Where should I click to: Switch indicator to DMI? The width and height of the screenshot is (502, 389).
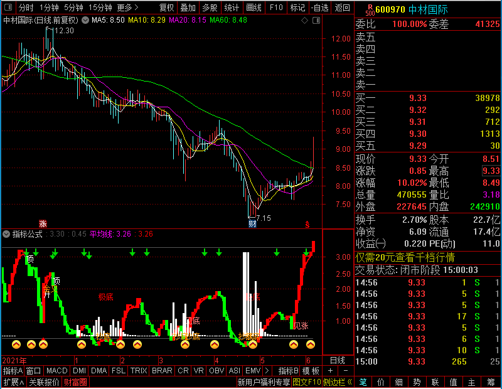(80, 371)
